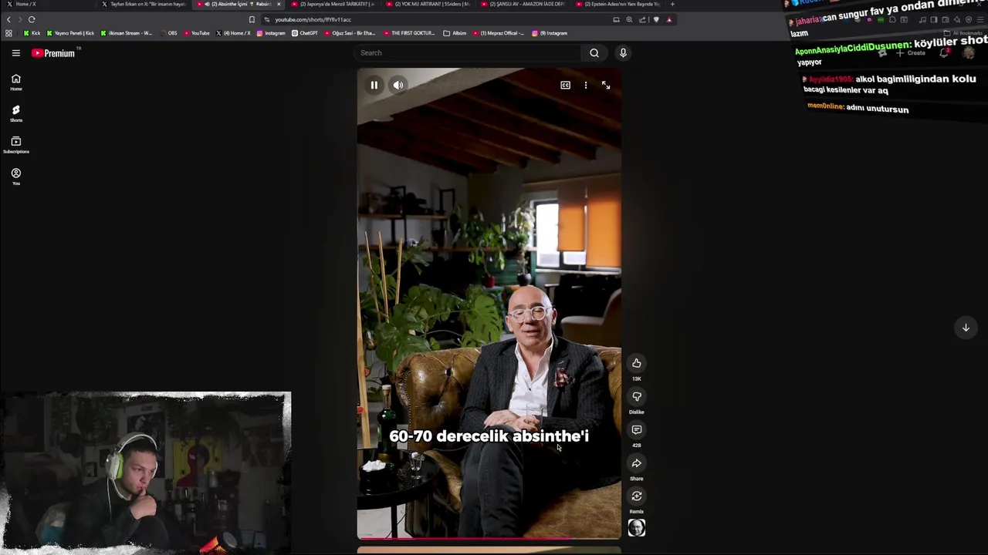Open the channel avatar below Remix

637,527
